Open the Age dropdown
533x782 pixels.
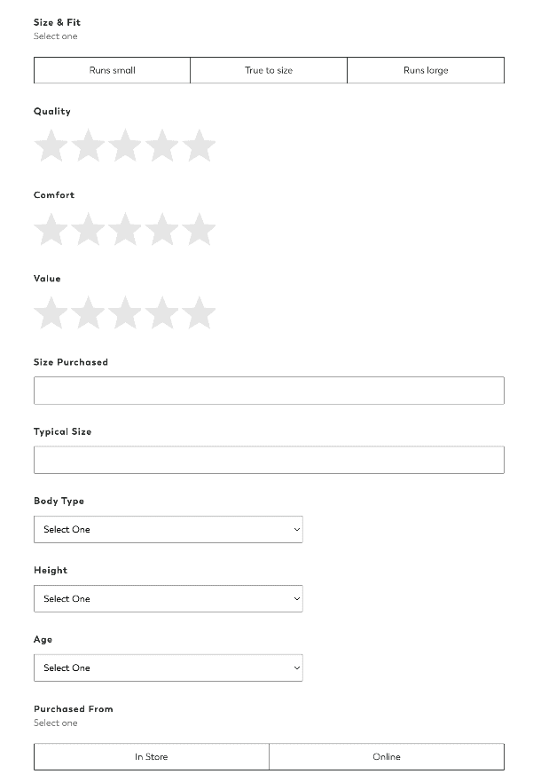tap(169, 667)
